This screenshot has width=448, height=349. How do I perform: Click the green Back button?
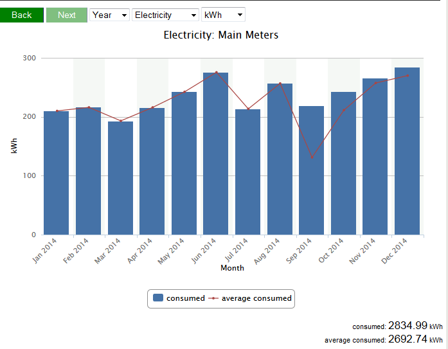(22, 15)
